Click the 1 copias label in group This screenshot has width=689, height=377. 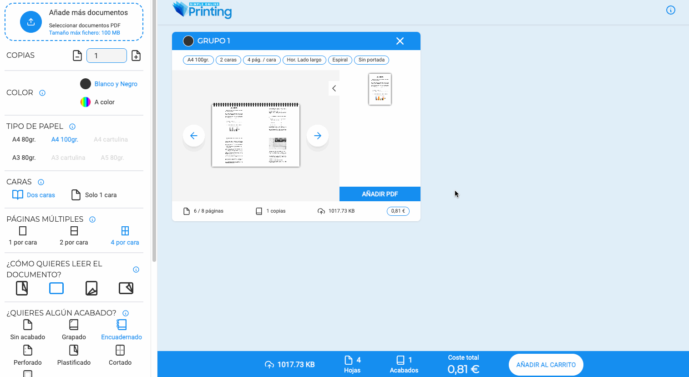276,211
